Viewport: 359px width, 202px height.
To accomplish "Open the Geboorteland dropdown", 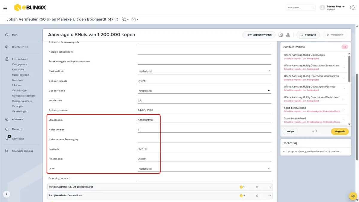I will 204,91.
